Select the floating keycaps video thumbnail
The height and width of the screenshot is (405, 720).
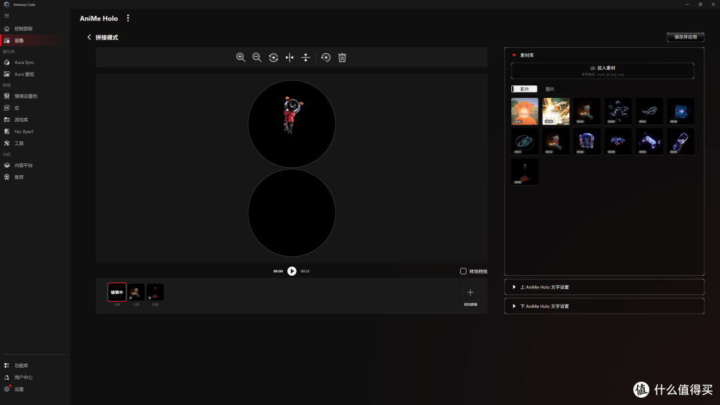pos(618,111)
